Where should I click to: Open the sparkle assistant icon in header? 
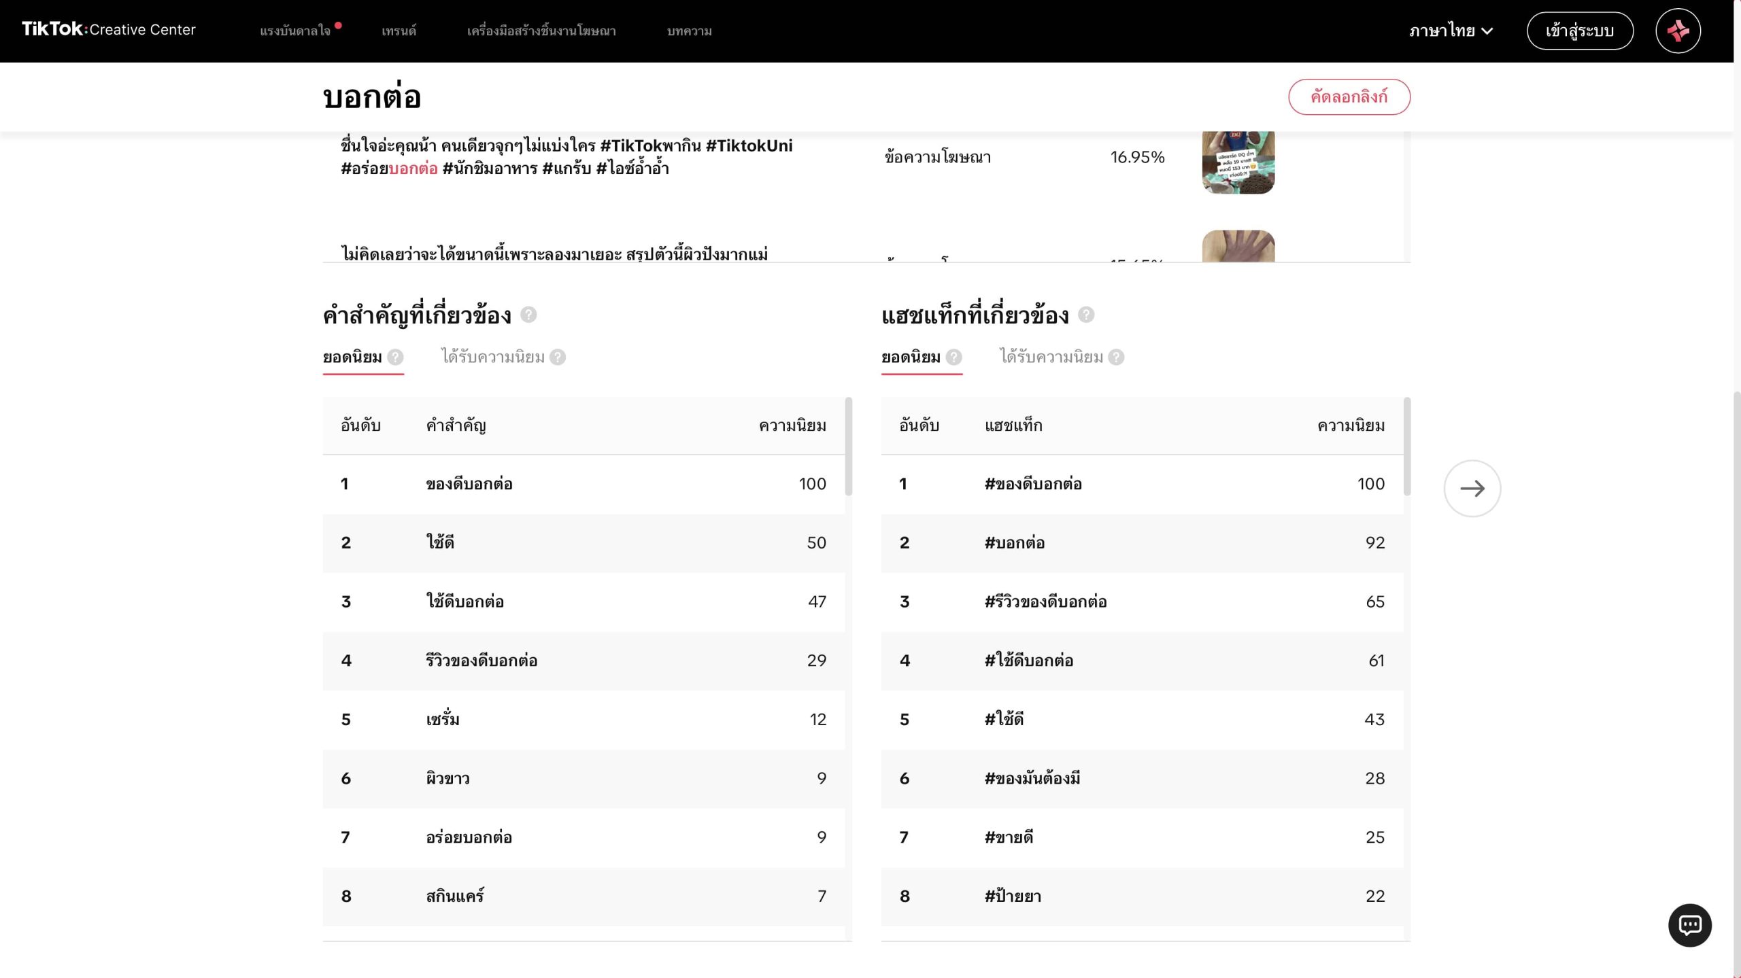click(1678, 31)
